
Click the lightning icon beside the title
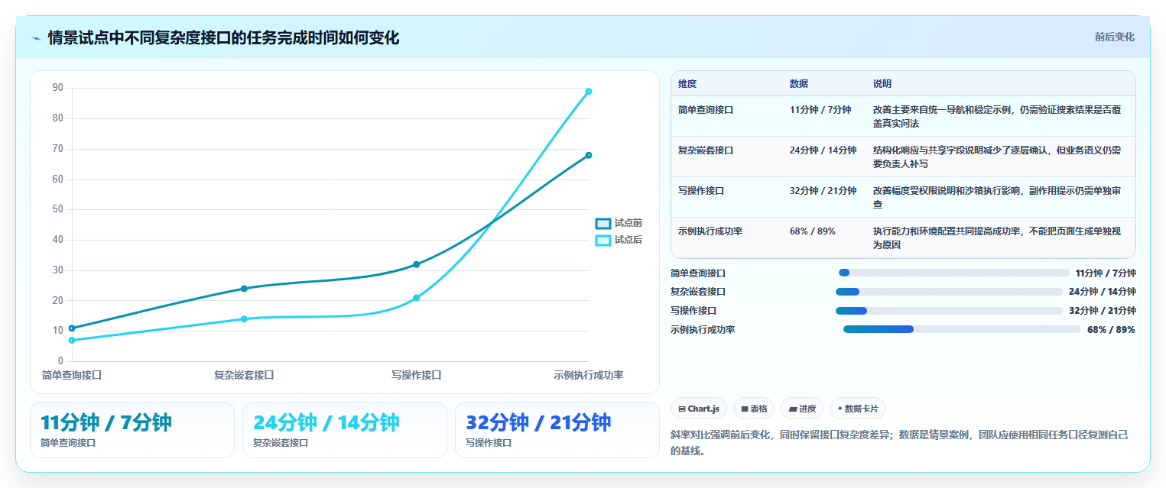[36, 38]
